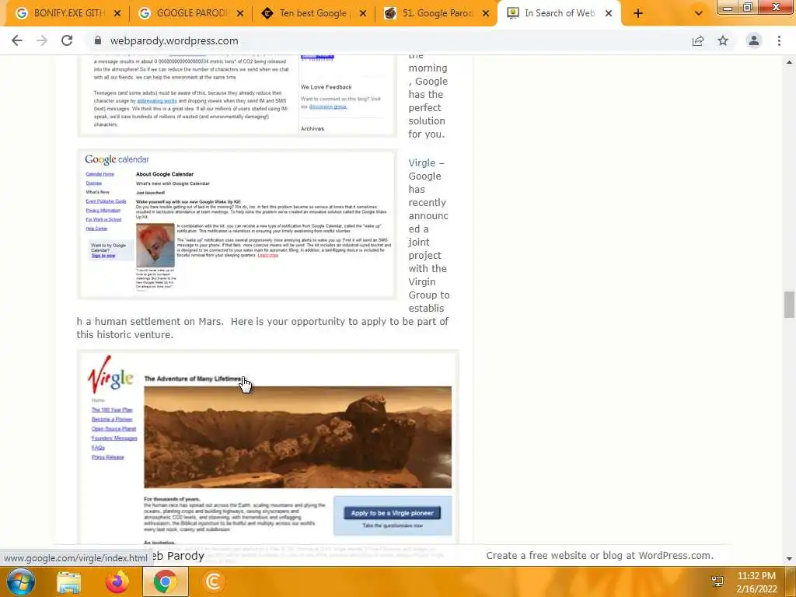Screen dimensions: 796x597
Task: Click the Google Calendar screenshot thumbnail
Action: [x=237, y=223]
